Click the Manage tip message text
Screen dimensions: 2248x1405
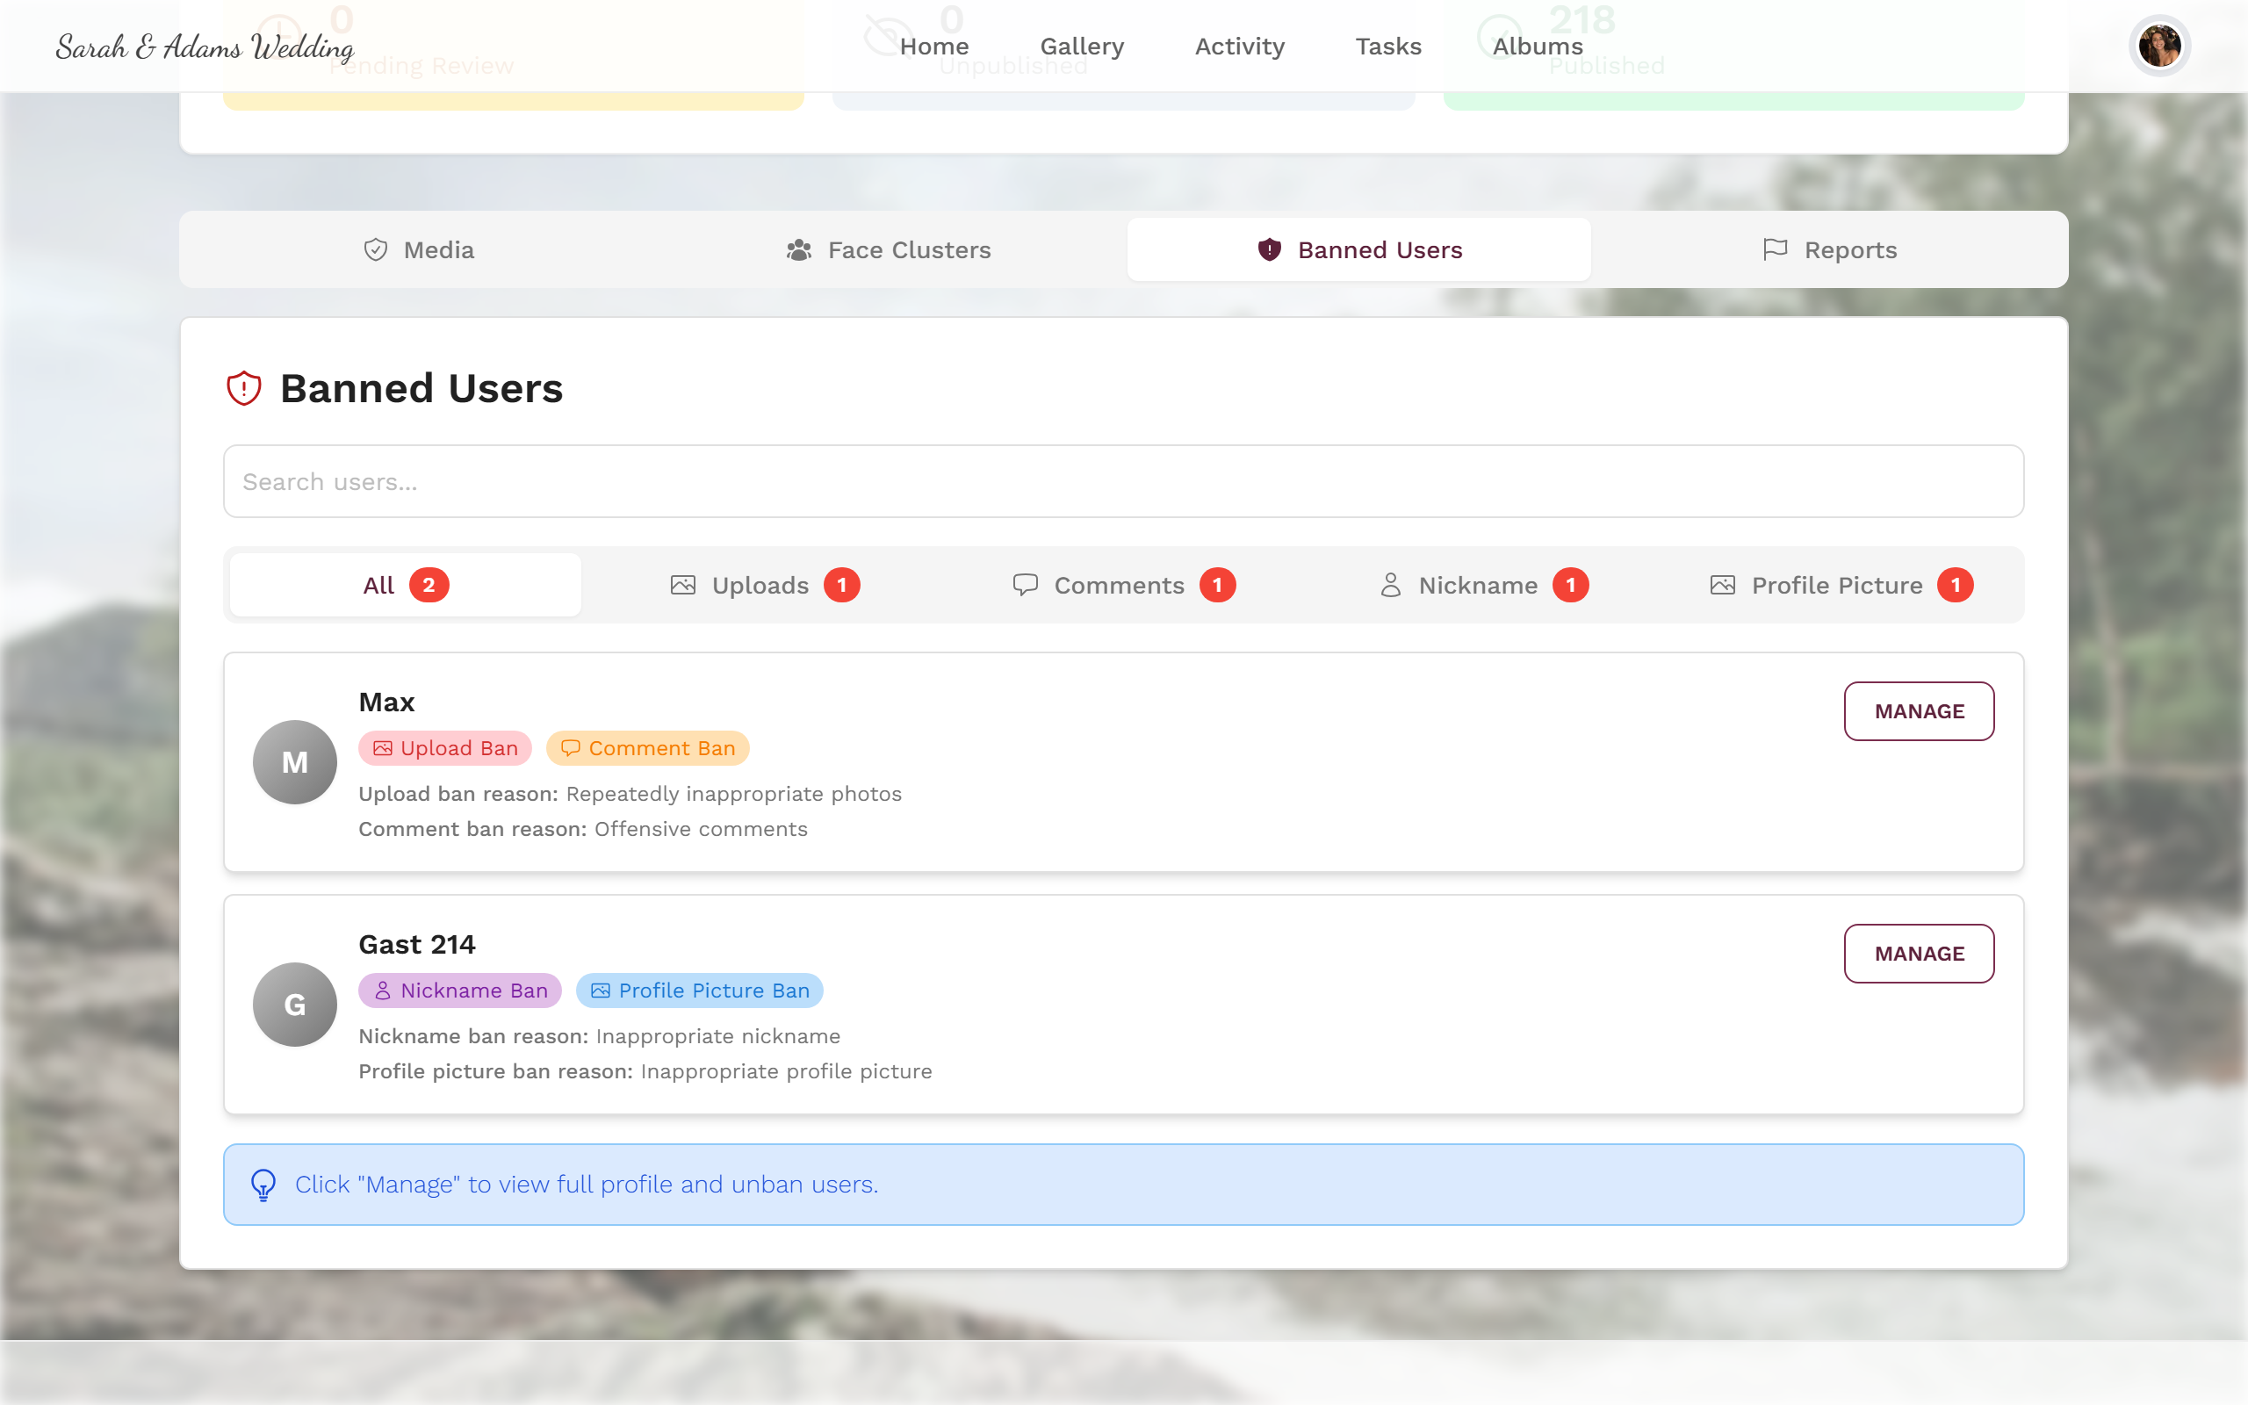pyautogui.click(x=587, y=1185)
